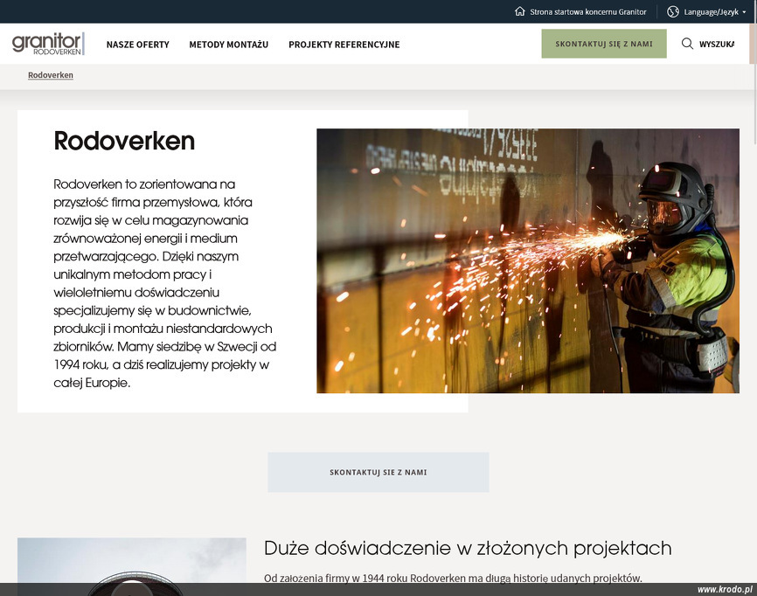Open the Wyszukaj search label
This screenshot has height=596, width=757.
pyautogui.click(x=717, y=45)
